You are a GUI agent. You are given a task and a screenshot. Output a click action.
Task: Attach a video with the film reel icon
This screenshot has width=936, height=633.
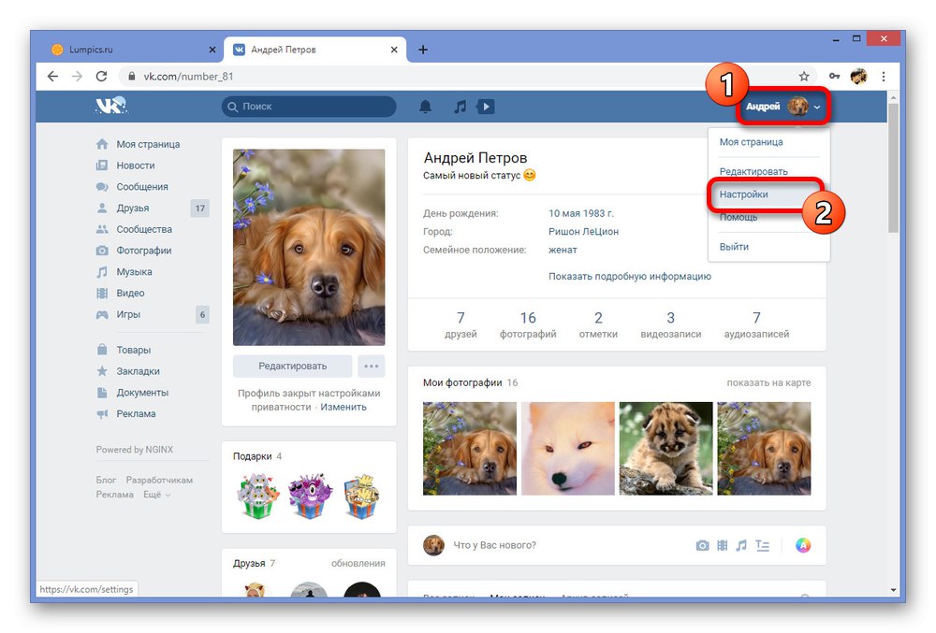tap(723, 544)
